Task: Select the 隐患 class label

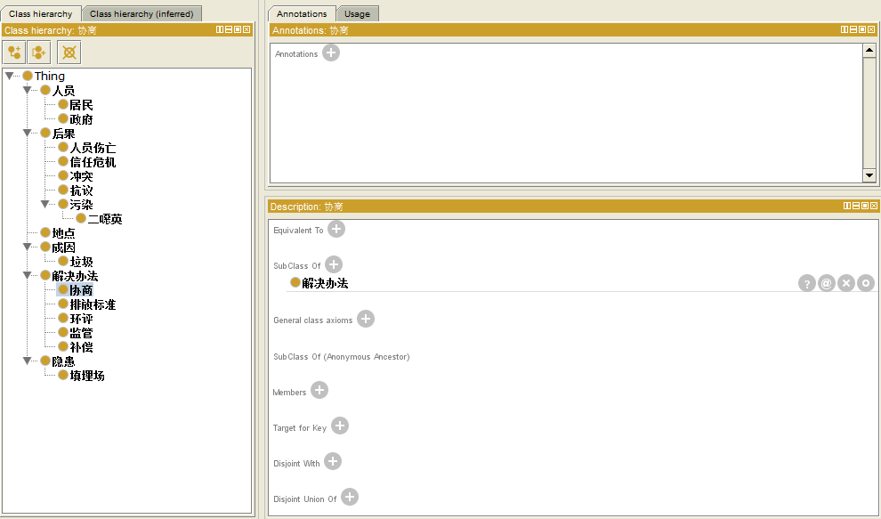Action: pyautogui.click(x=63, y=361)
